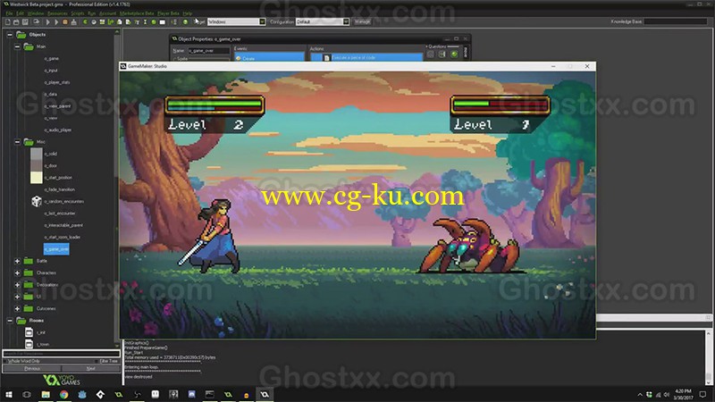Click the Manage configurations button

363,21
